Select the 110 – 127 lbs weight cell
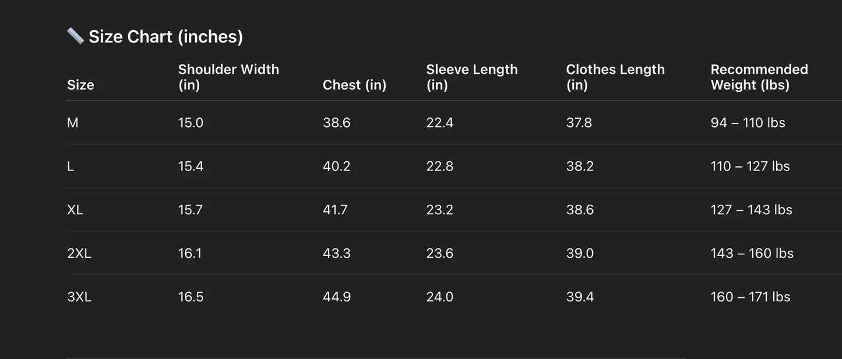This screenshot has width=842, height=359. point(750,166)
